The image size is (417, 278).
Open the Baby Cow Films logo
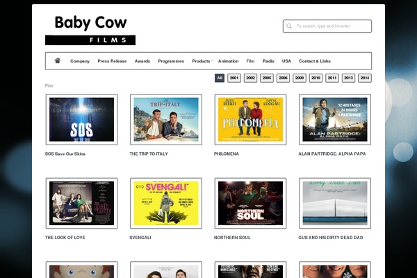(x=90, y=30)
